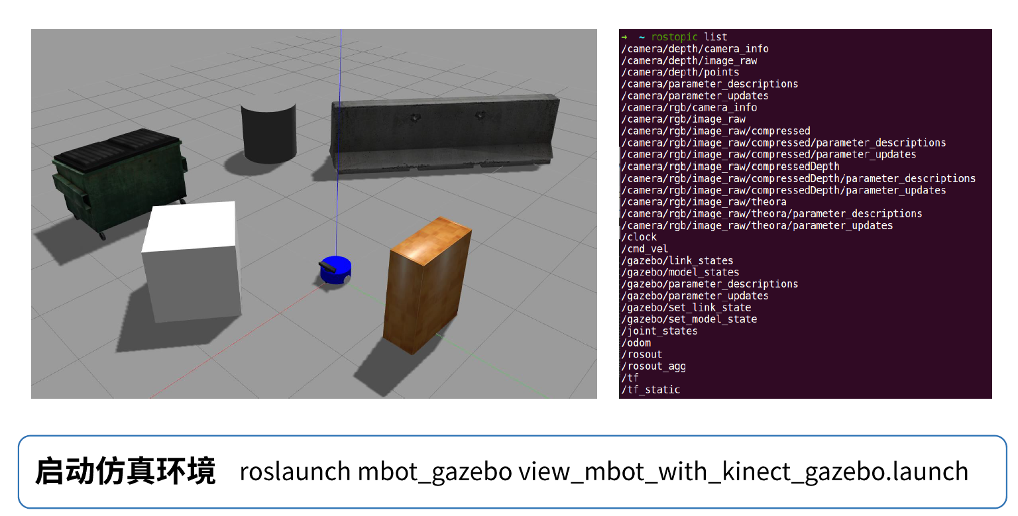Click /camera/rgb/image_raw/compressedDepth/parameter_descriptions line
The height and width of the screenshot is (516, 1018).
799,178
